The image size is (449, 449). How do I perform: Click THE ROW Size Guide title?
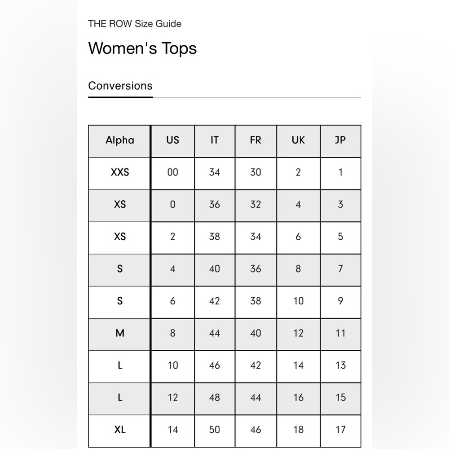point(135,23)
